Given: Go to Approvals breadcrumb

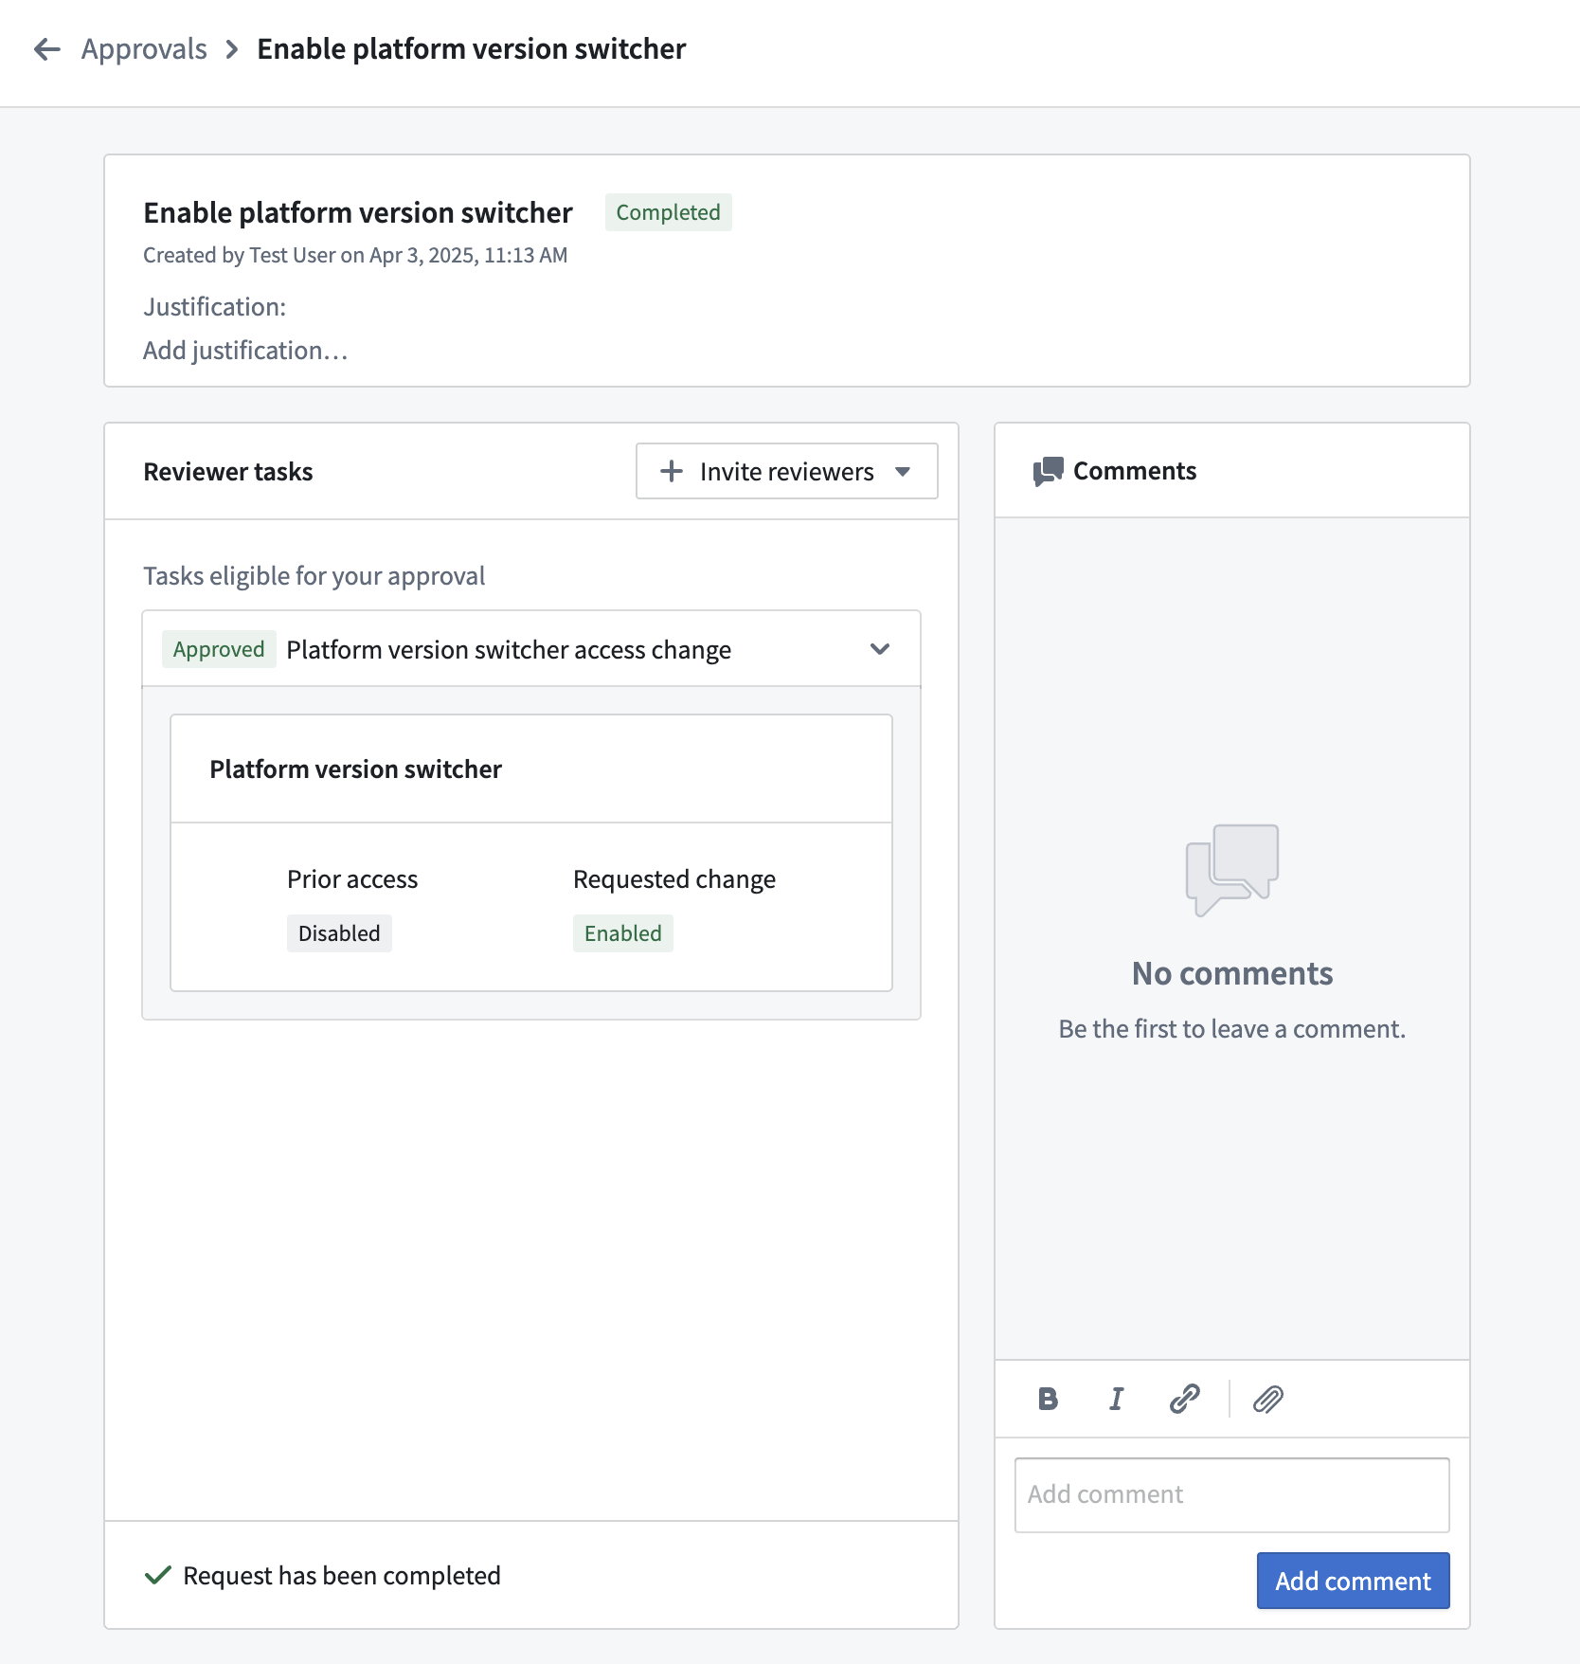Looking at the screenshot, I should tap(144, 49).
